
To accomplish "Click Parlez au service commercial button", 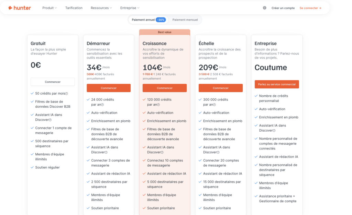I will point(277,84).
